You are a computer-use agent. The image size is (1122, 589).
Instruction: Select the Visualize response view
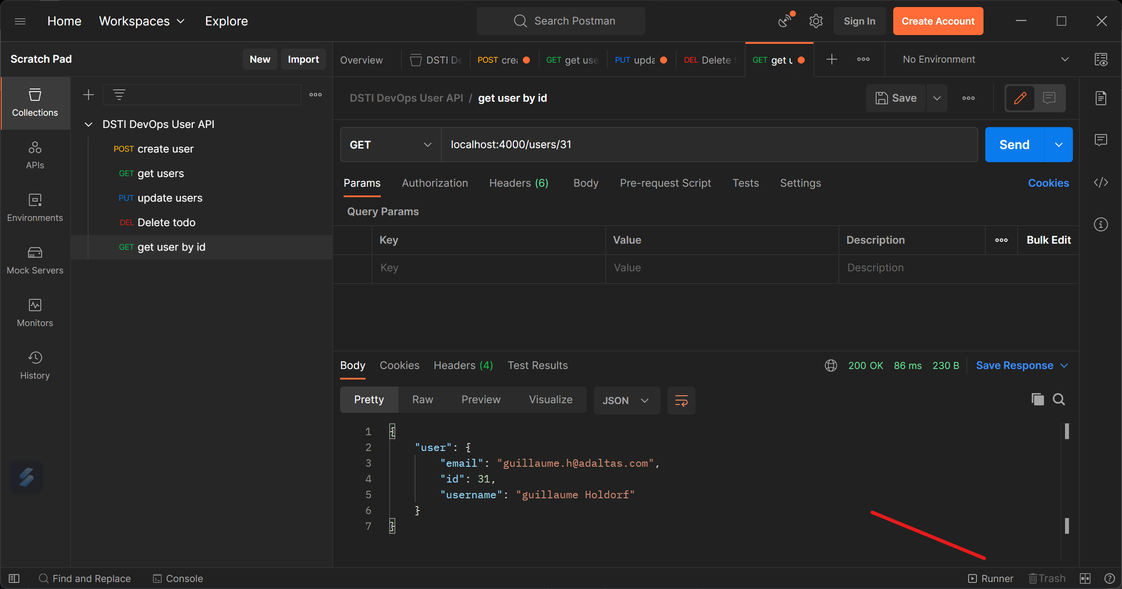click(550, 400)
